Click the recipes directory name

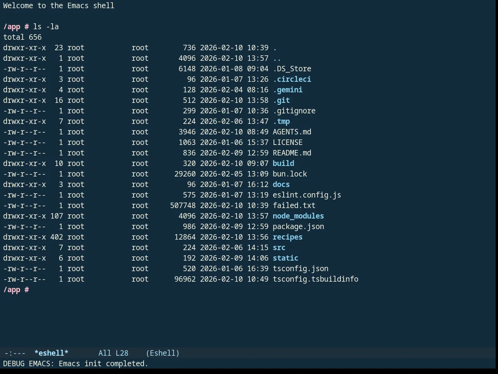tap(288, 237)
